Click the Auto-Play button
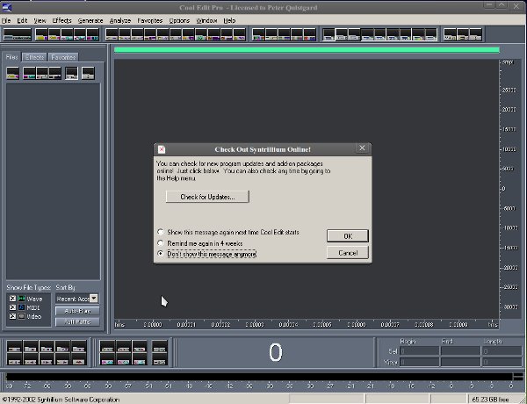The height and width of the screenshot is (404, 527). [x=77, y=311]
